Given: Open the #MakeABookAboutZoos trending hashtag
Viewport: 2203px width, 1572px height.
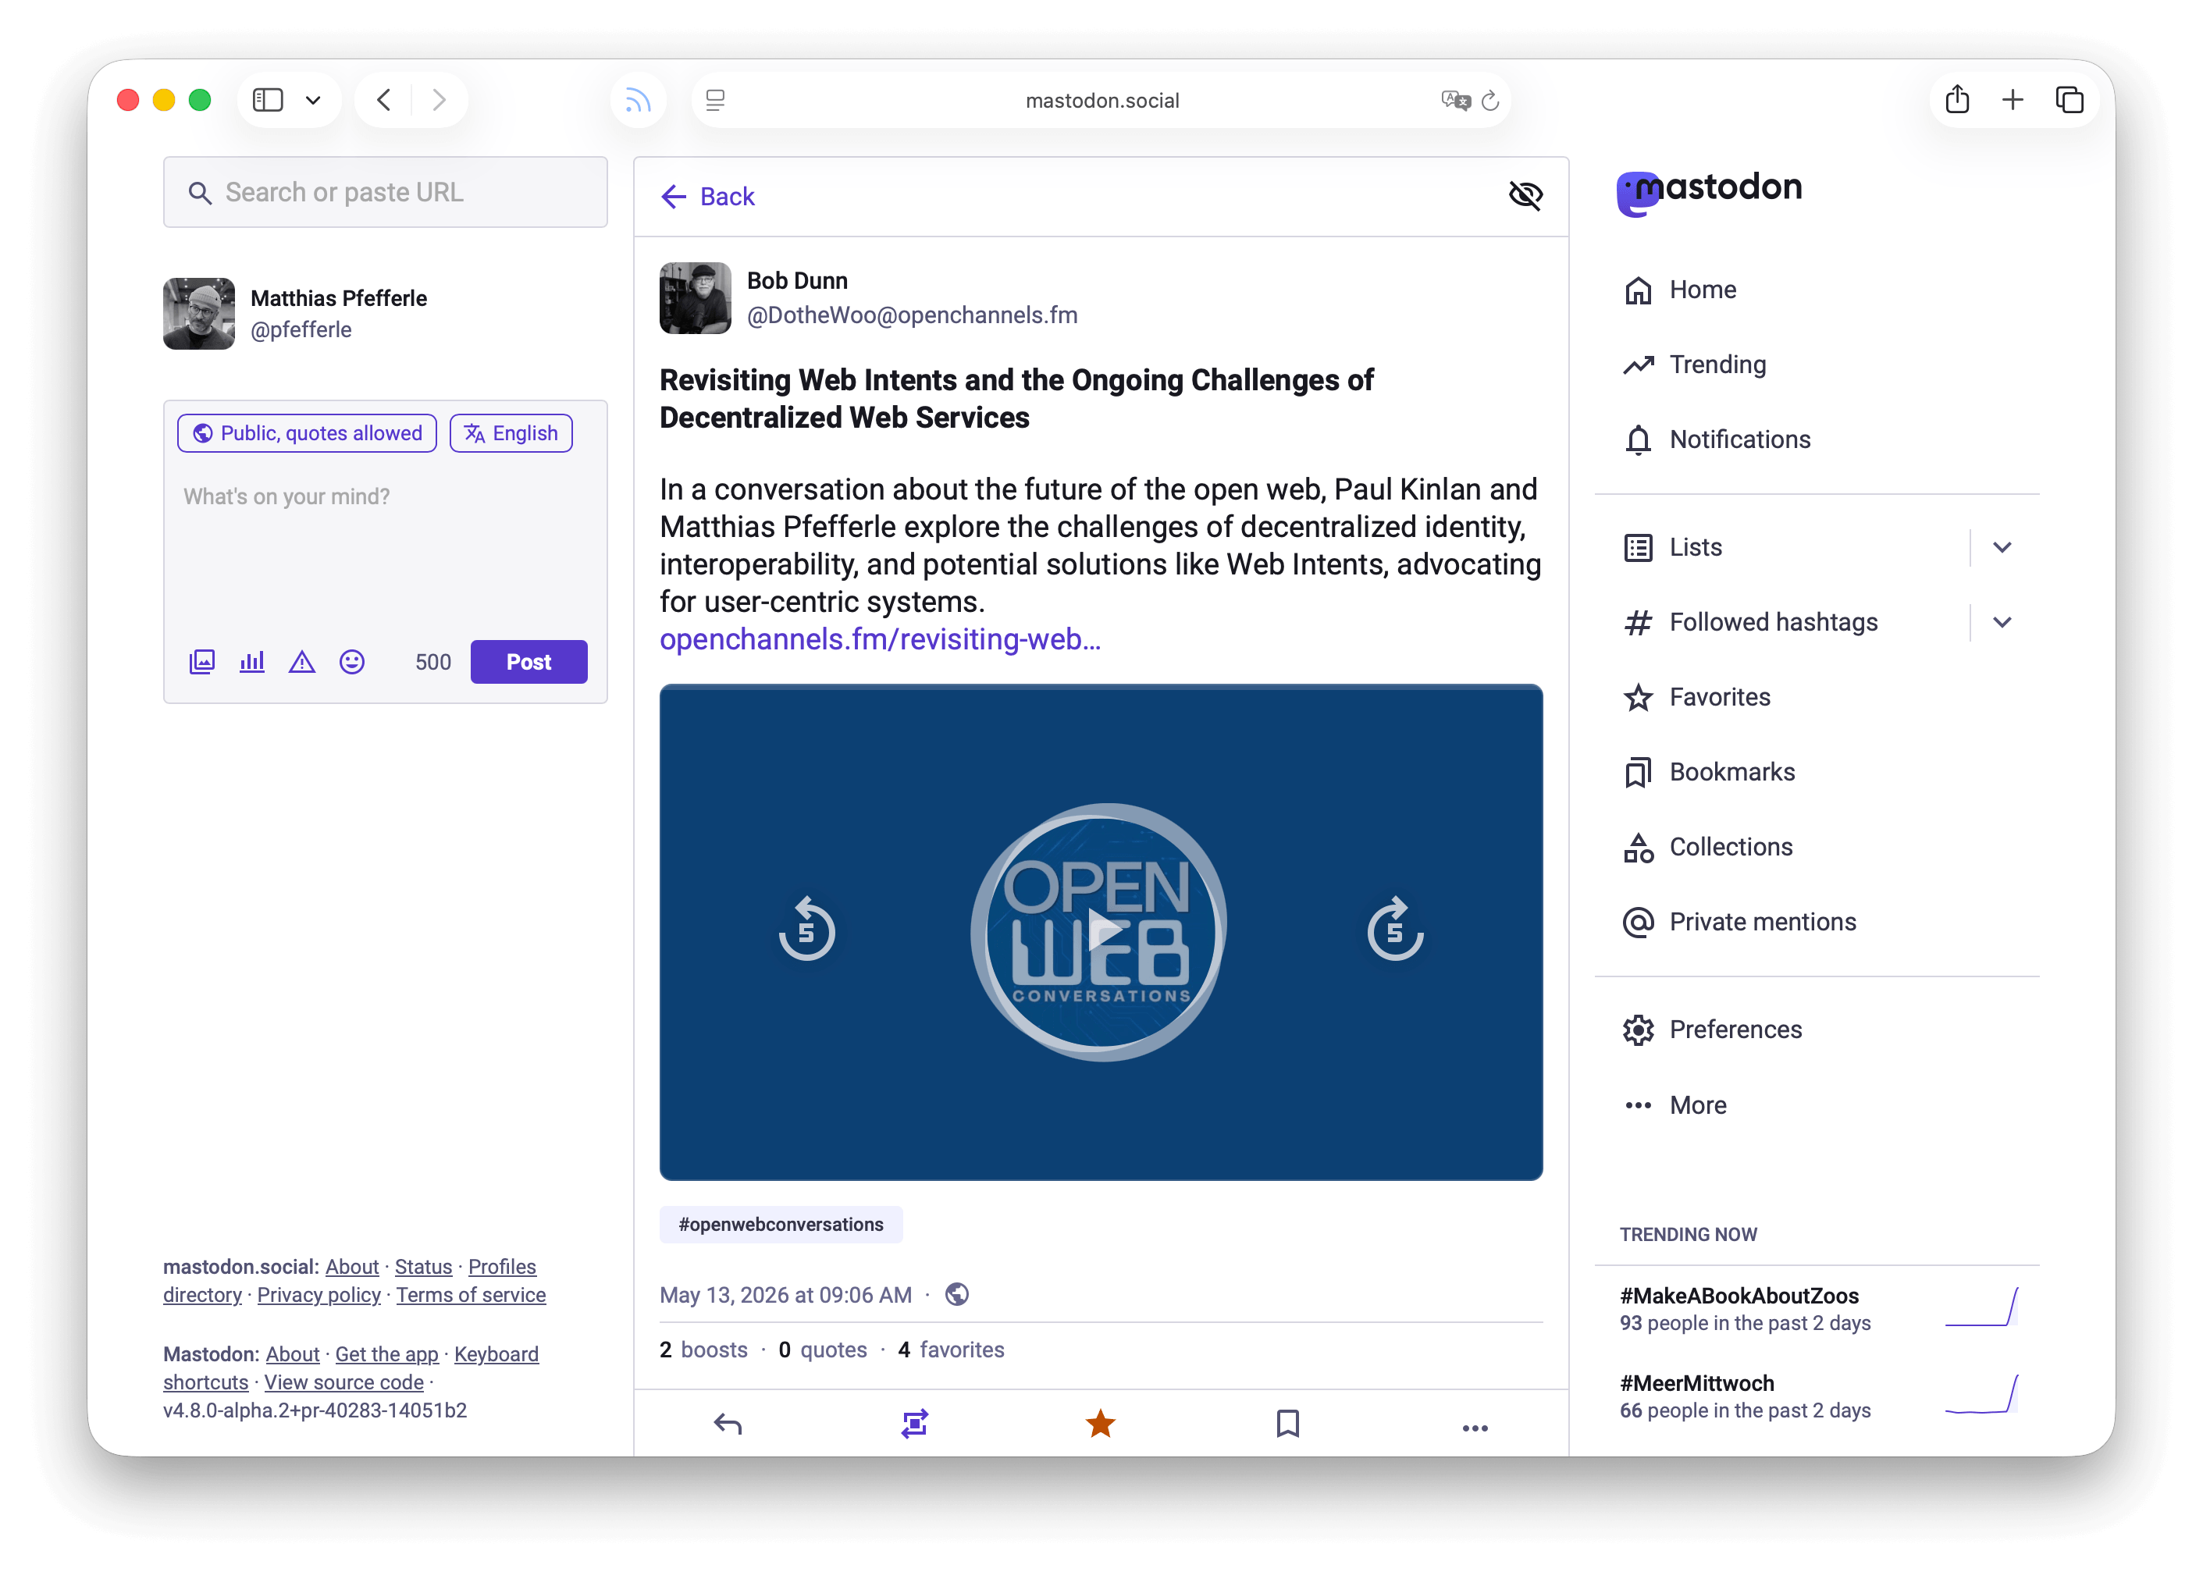Looking at the screenshot, I should [1739, 1295].
